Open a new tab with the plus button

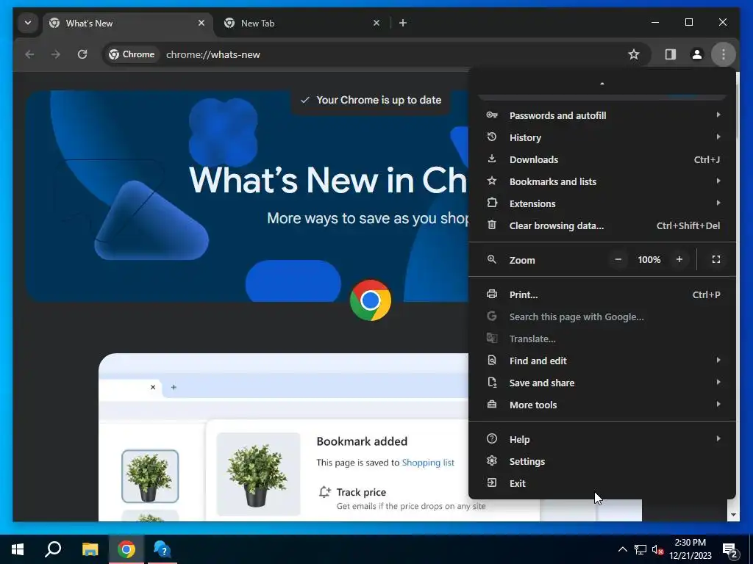click(x=403, y=23)
